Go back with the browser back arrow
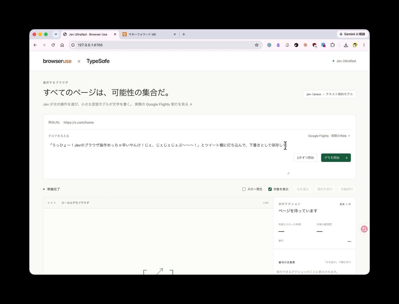Image resolution: width=399 pixels, height=304 pixels. point(35,45)
